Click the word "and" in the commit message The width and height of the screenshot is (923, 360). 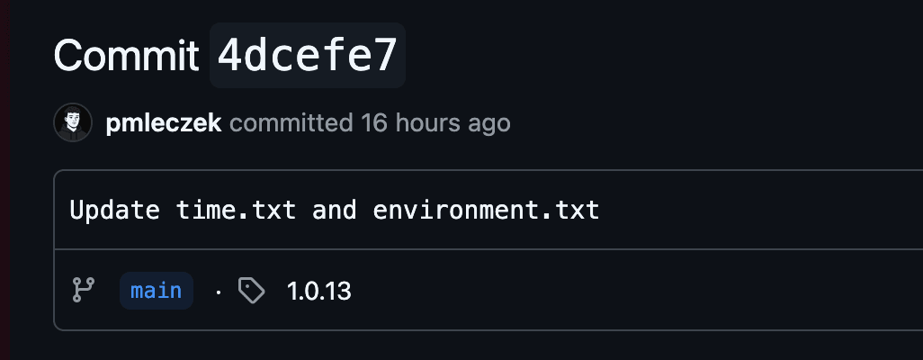click(x=335, y=211)
